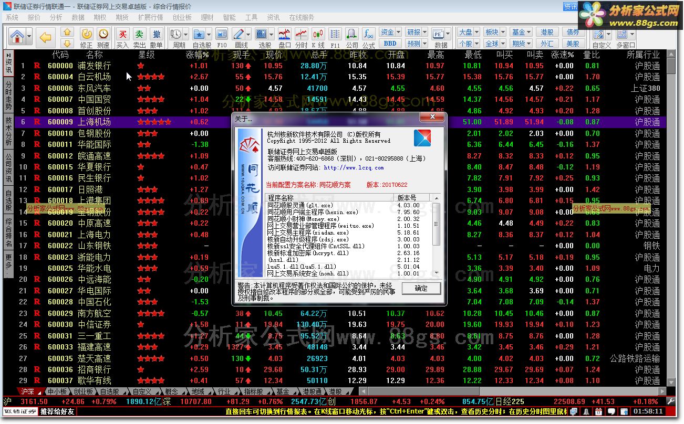
Task: Open the 分时 intraday chart icon
Action: pyautogui.click(x=302, y=34)
